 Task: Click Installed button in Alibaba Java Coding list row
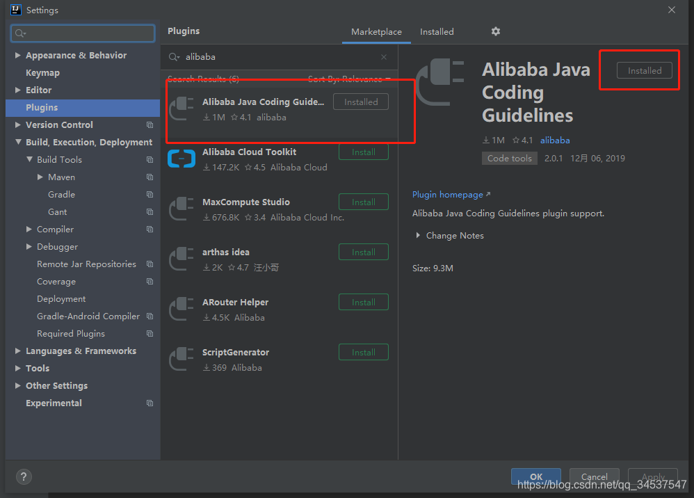pos(361,102)
